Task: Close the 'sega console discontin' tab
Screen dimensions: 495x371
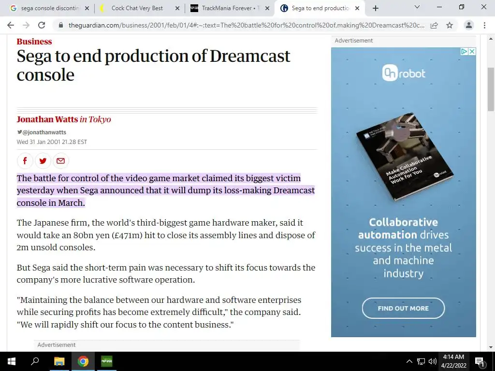Action: (87, 8)
